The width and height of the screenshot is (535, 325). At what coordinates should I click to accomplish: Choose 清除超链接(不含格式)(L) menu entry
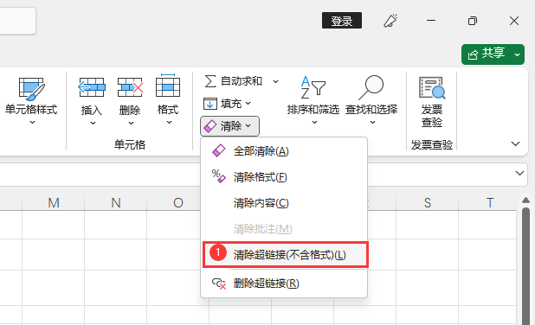[x=286, y=254]
